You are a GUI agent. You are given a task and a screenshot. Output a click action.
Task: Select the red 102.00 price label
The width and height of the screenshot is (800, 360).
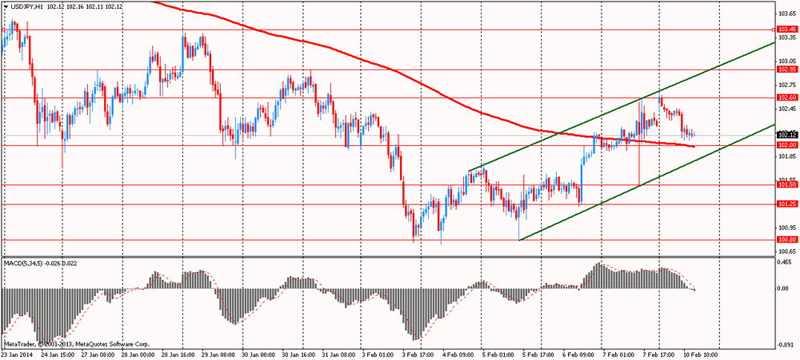[x=786, y=145]
